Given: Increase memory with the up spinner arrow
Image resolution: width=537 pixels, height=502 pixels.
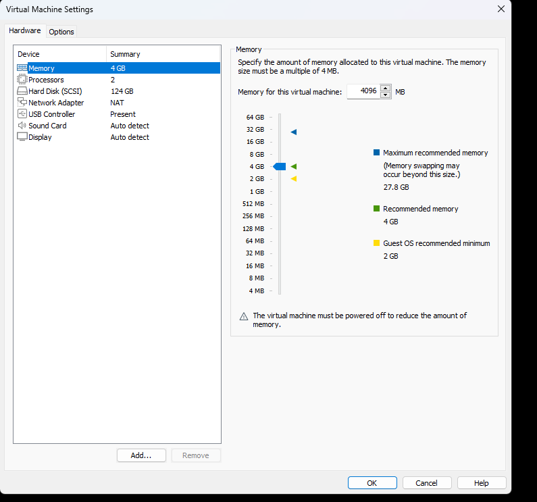Looking at the screenshot, I should 386,88.
